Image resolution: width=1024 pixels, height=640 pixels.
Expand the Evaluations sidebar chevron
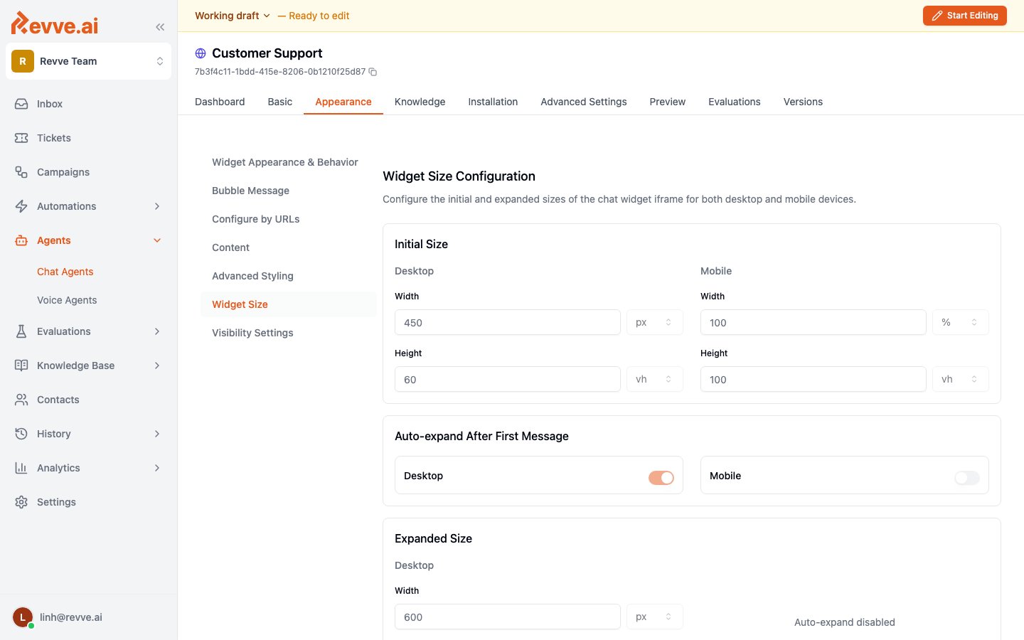click(x=157, y=331)
